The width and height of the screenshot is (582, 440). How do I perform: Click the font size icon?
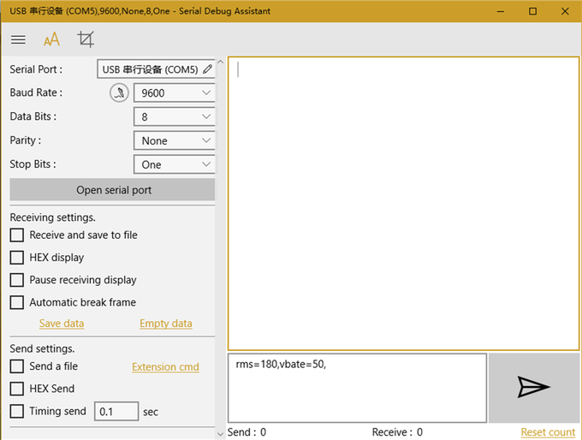coord(52,39)
